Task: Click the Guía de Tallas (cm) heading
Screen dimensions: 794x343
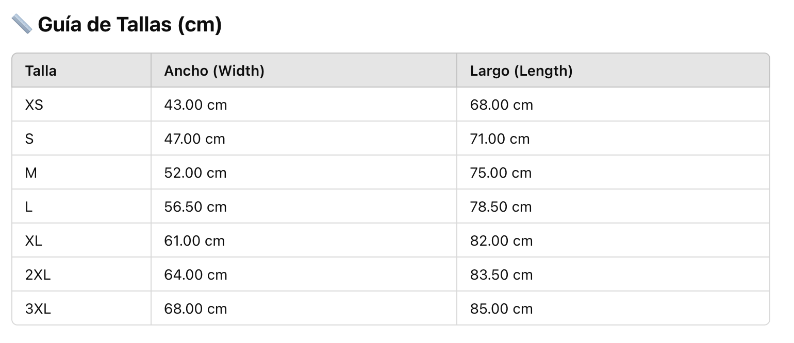Action: point(129,25)
